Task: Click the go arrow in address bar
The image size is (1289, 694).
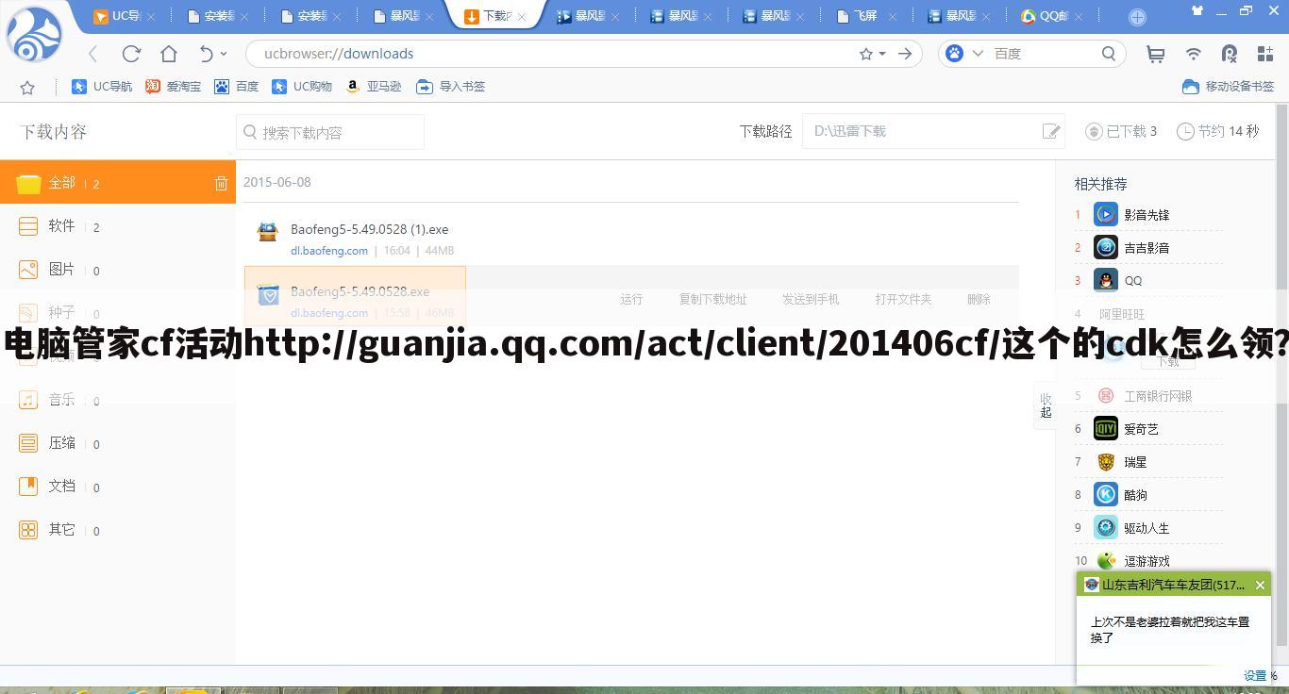Action: click(905, 54)
